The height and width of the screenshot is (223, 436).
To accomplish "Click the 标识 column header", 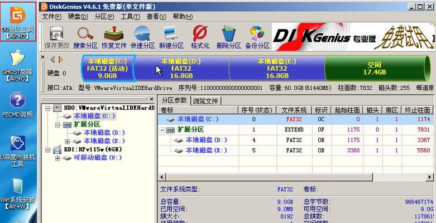I will pyautogui.click(x=321, y=110).
